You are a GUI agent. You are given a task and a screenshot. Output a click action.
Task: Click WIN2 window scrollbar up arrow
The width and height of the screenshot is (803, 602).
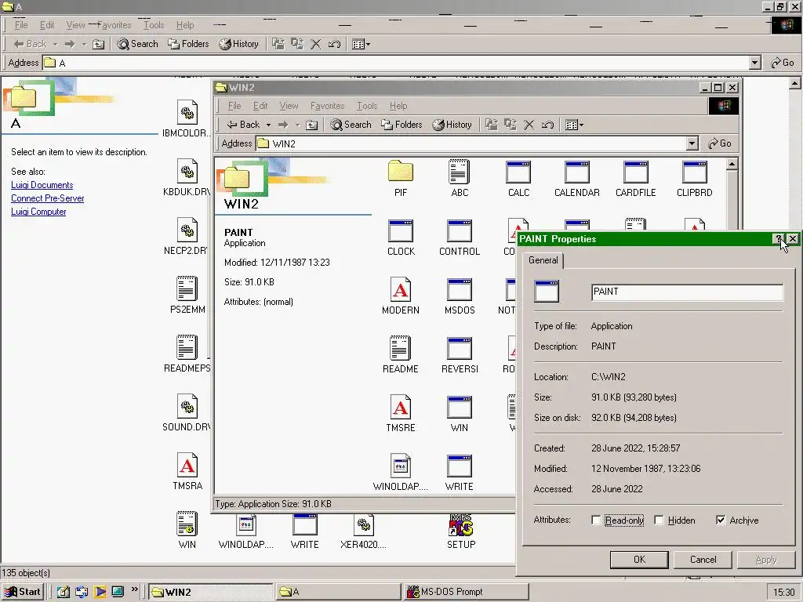732,165
